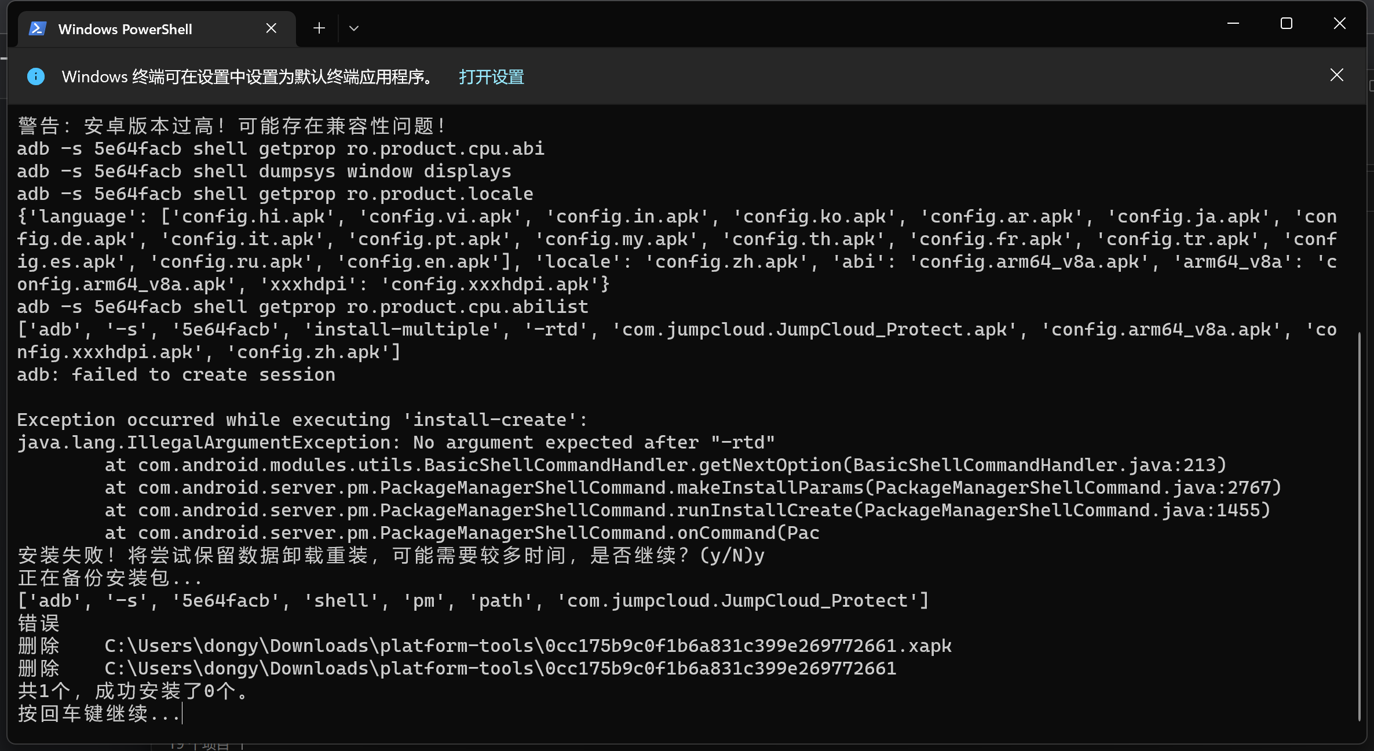
Task: Dismiss the default terminal notification bar
Action: click(1336, 75)
